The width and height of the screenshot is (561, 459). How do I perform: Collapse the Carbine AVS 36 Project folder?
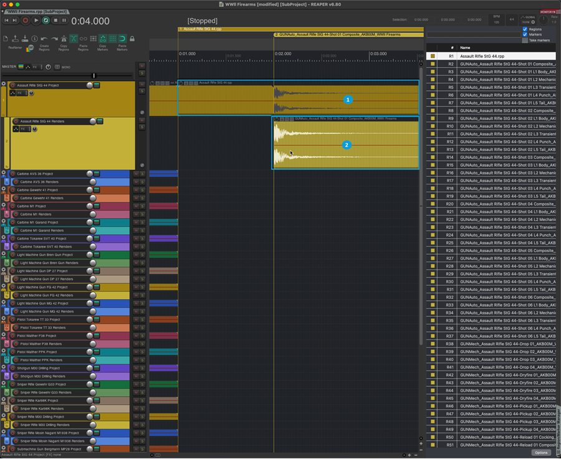point(4,173)
